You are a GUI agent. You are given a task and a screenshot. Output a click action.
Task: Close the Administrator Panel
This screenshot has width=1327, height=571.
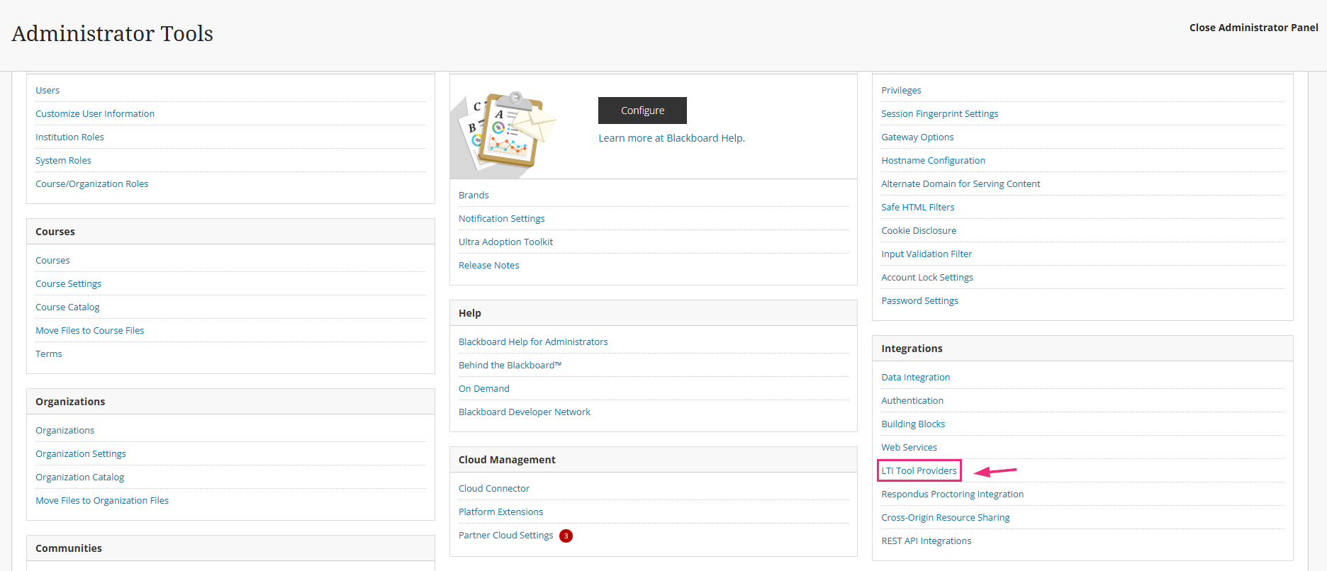click(1253, 28)
